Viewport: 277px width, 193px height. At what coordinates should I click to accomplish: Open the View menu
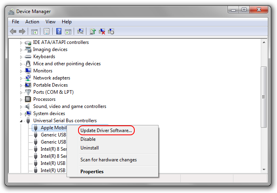coord(50,22)
